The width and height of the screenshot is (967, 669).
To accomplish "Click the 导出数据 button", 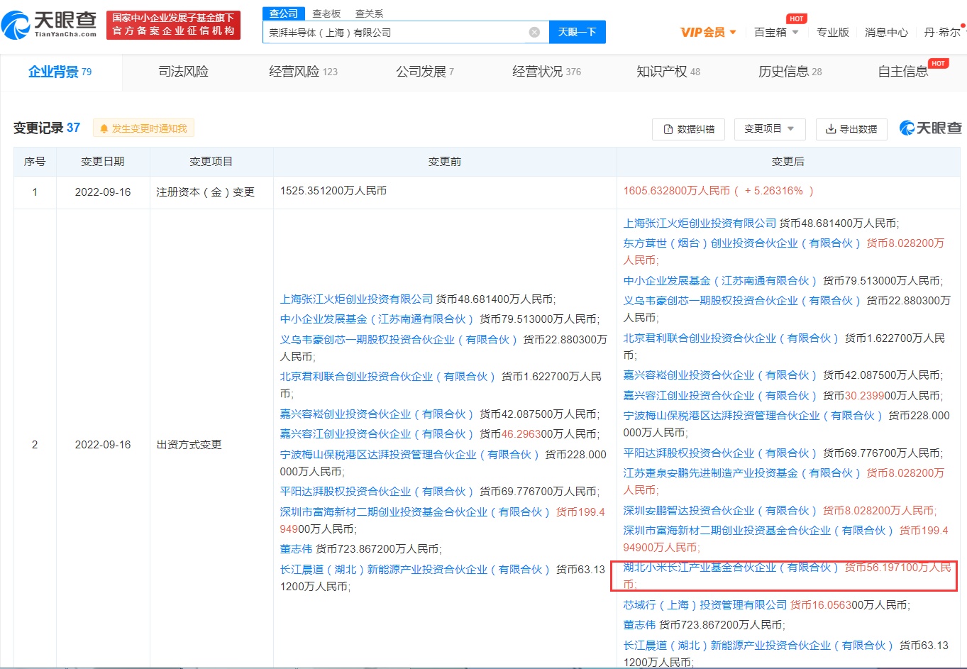I will (851, 129).
